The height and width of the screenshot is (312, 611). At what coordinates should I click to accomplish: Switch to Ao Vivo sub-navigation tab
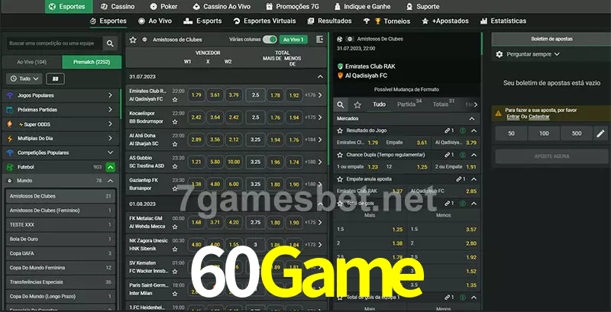155,21
